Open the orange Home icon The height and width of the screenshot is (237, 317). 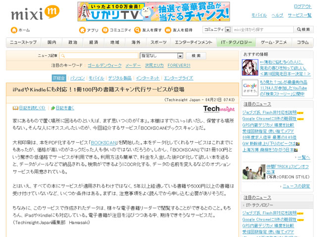tap(14, 30)
